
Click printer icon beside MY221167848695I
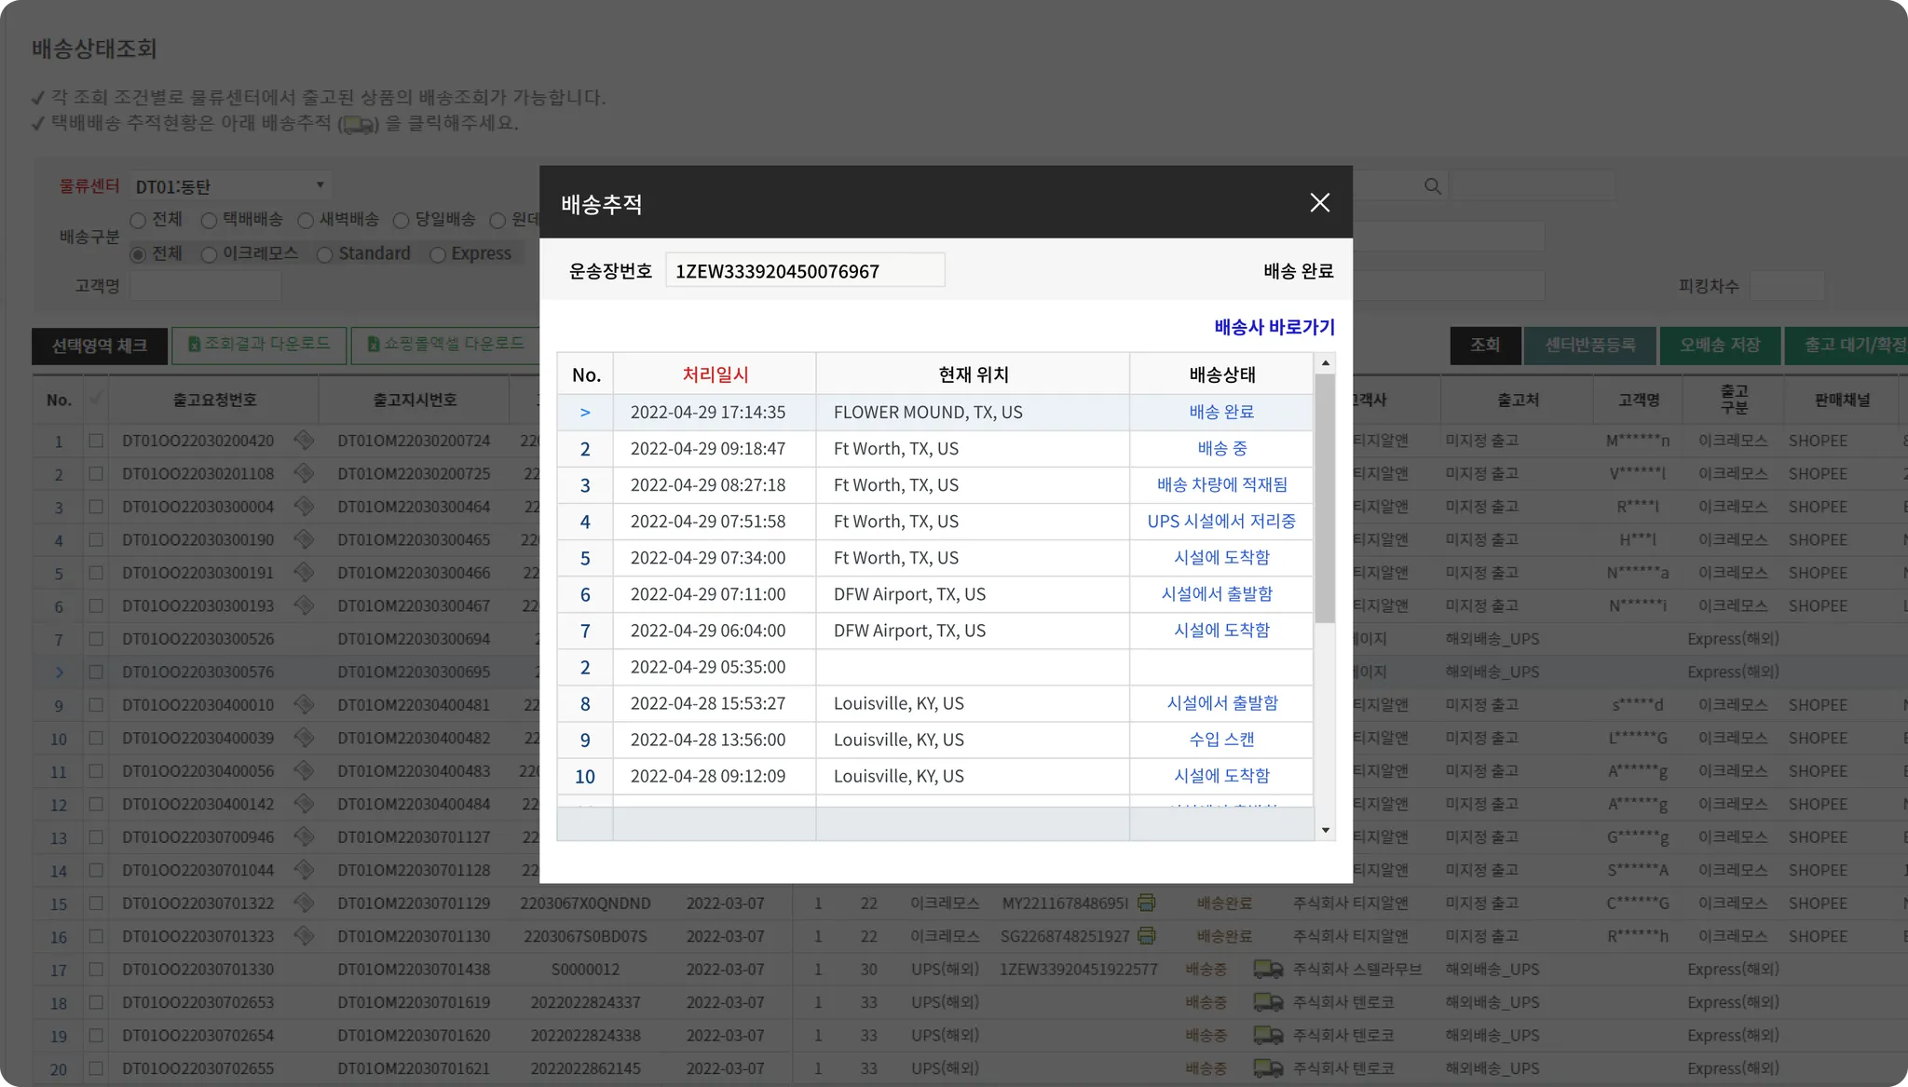pyautogui.click(x=1147, y=903)
